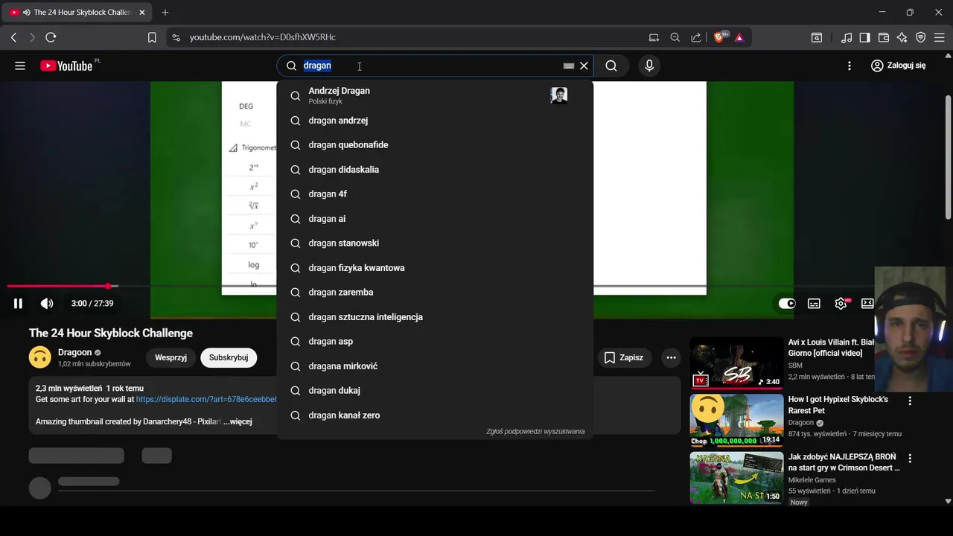Select the 'dragan stanowski' suggestion

435,243
